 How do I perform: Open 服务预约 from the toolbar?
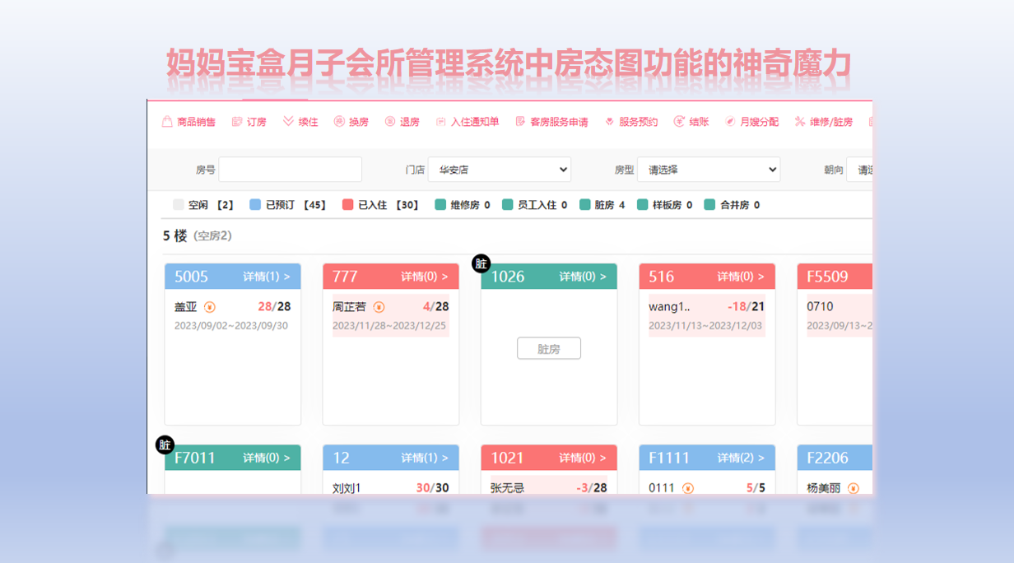631,122
